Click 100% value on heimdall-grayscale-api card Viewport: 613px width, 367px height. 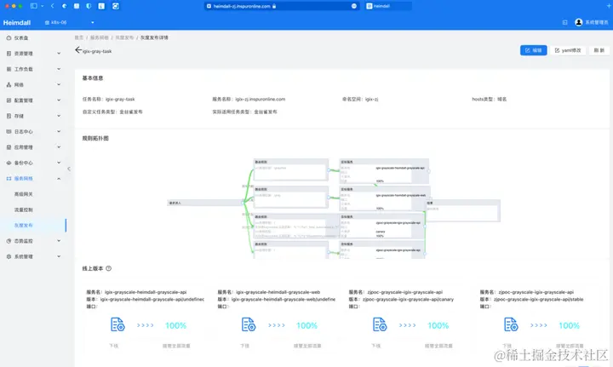point(176,325)
